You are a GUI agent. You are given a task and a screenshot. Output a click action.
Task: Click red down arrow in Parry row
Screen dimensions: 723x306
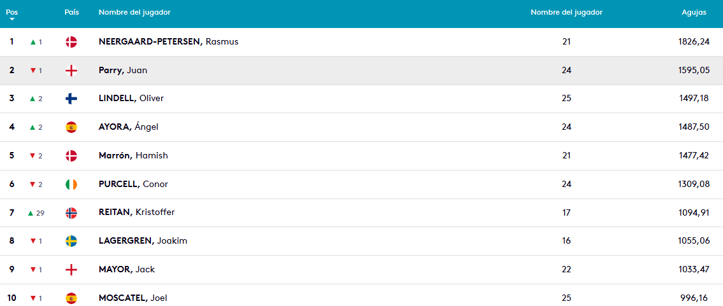click(x=33, y=71)
